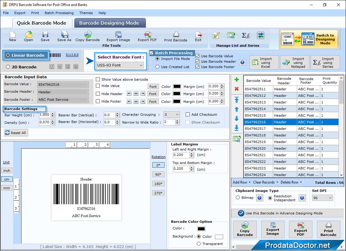
Task: Move row to top with arrow icon
Action: tap(237, 100)
